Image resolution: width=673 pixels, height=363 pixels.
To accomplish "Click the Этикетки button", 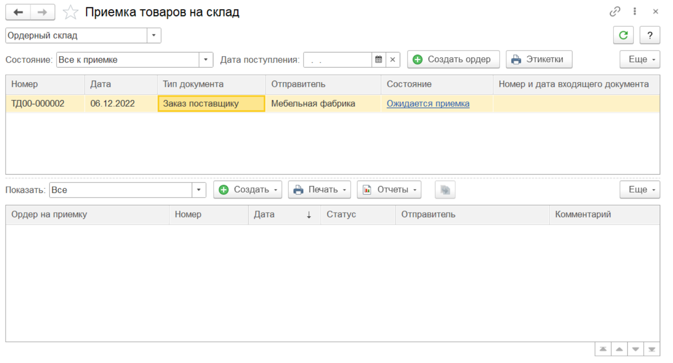I will coord(539,59).
